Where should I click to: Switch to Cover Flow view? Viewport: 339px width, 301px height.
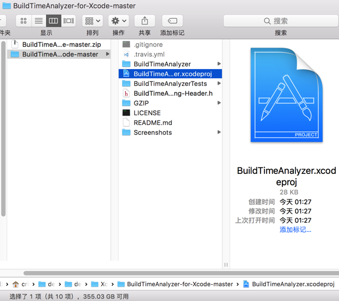69,21
